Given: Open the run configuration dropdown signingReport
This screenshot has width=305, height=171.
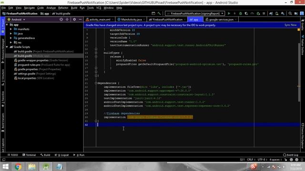Looking at the screenshot, I should [195, 13].
